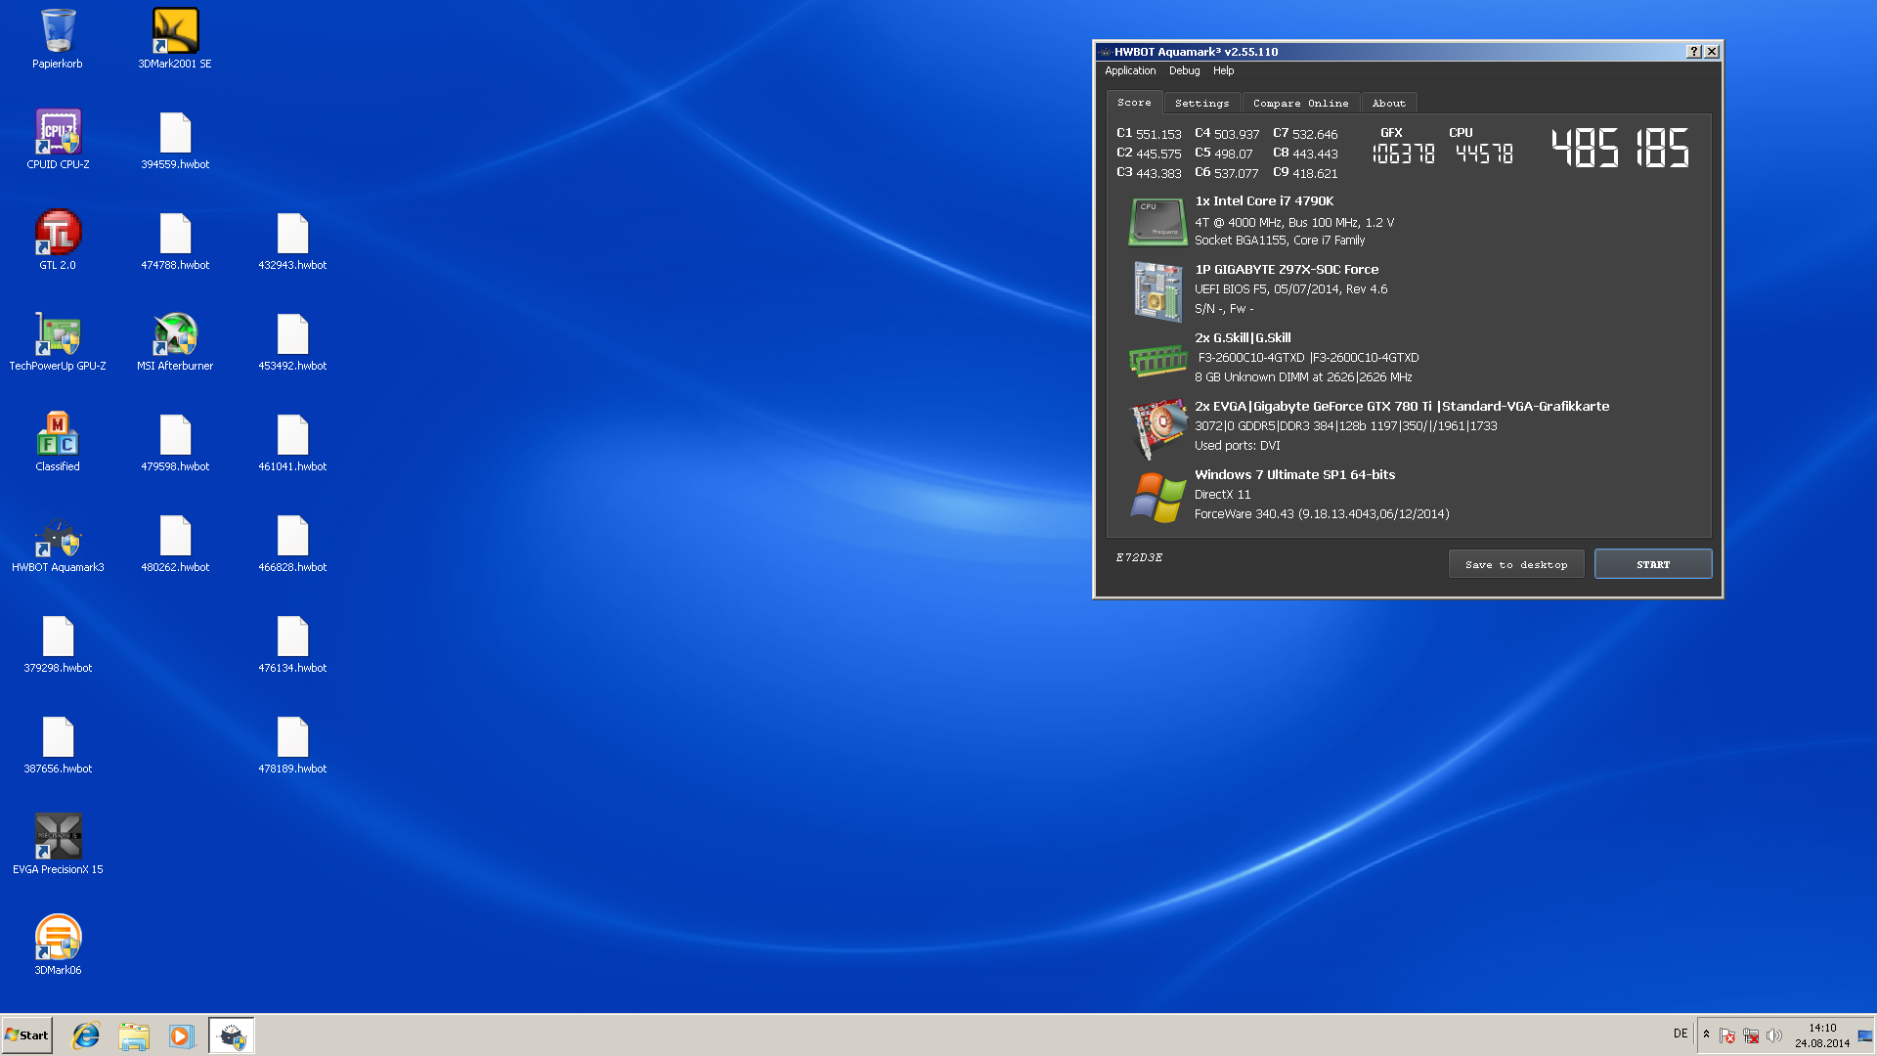1877x1056 pixels.
Task: Click the DE language indicator
Action: tap(1681, 1034)
